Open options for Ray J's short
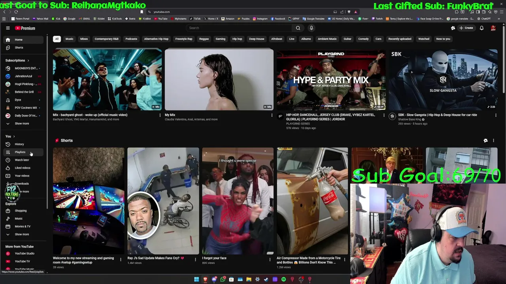The height and width of the screenshot is (284, 506). coord(195,260)
